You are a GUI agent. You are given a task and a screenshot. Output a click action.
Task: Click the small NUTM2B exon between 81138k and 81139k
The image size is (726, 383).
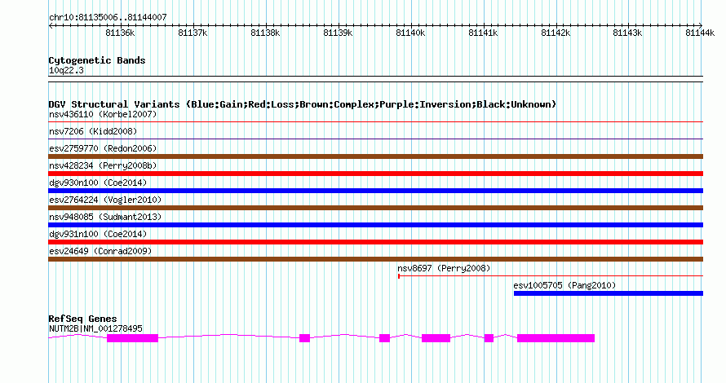coord(304,338)
